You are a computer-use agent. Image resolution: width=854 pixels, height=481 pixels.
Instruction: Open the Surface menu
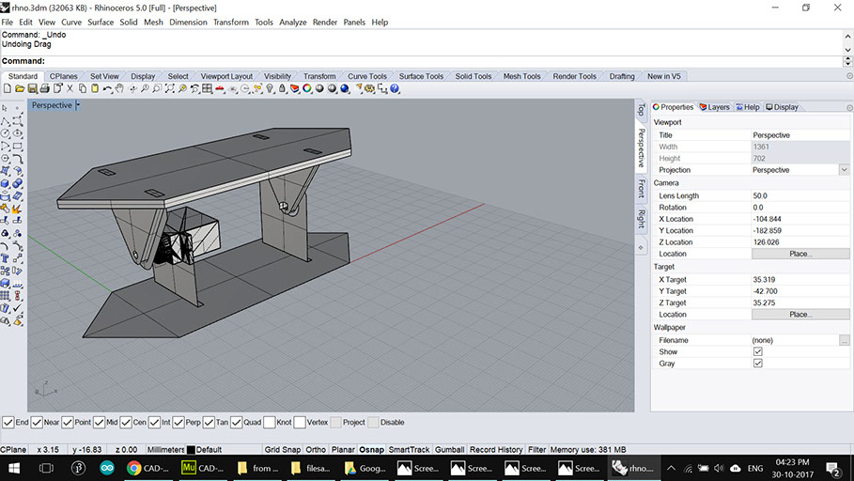(101, 23)
